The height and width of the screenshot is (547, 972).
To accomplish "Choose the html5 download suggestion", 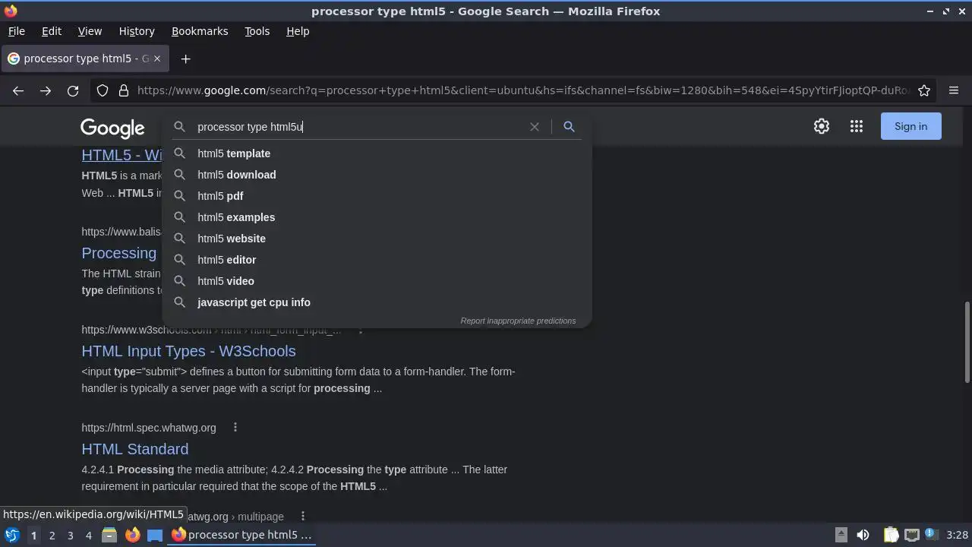I will pos(377,175).
